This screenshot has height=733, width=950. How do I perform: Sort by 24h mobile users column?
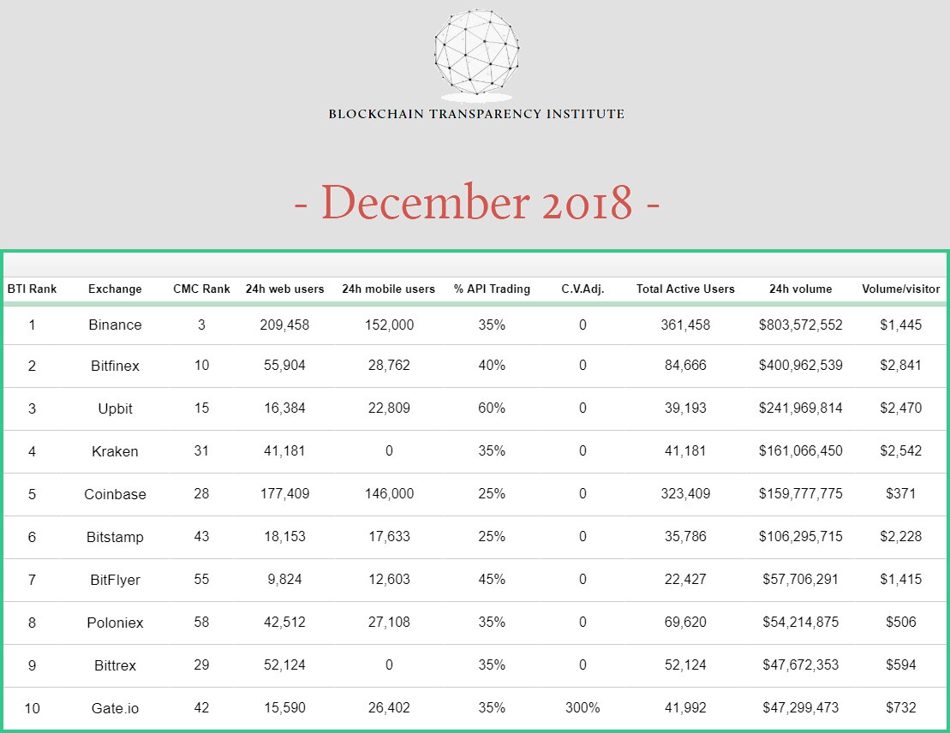pyautogui.click(x=388, y=289)
